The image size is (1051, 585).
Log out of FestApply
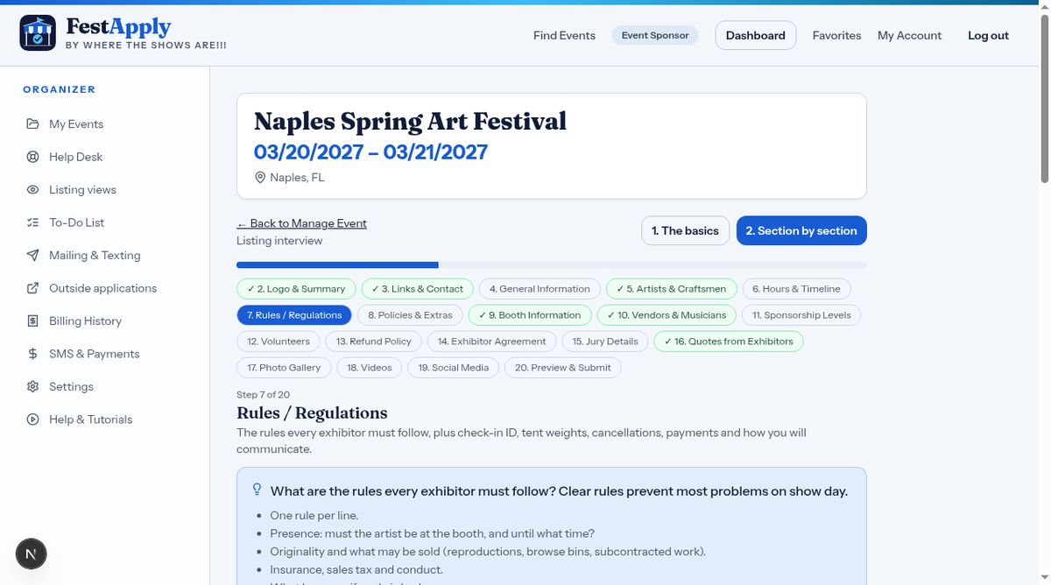pos(988,36)
